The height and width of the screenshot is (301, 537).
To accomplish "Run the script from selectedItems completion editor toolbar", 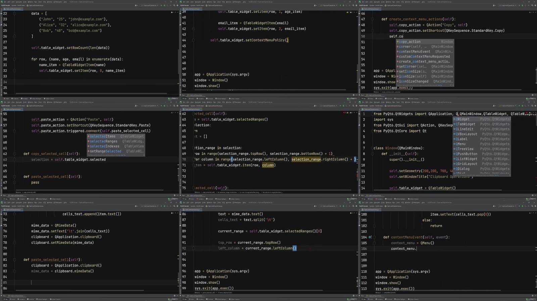I will pos(161,106).
